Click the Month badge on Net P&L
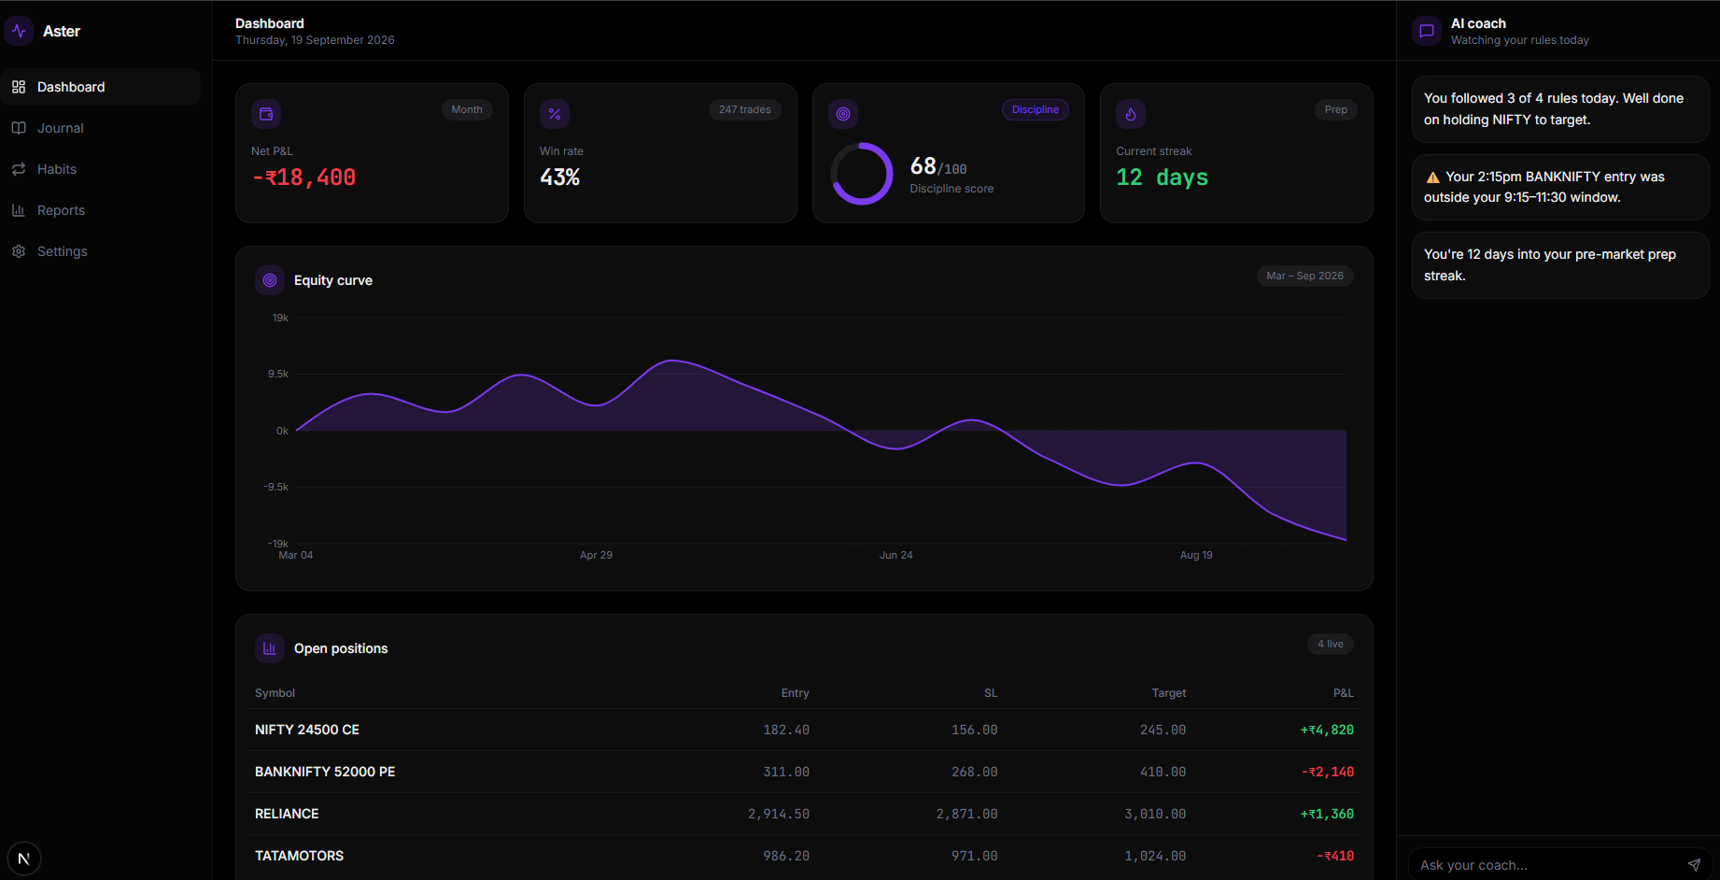Screen dimensions: 1720x880 467,109
